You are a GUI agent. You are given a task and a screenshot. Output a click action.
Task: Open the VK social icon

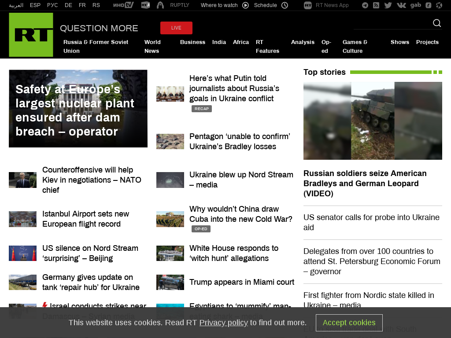point(402,5)
